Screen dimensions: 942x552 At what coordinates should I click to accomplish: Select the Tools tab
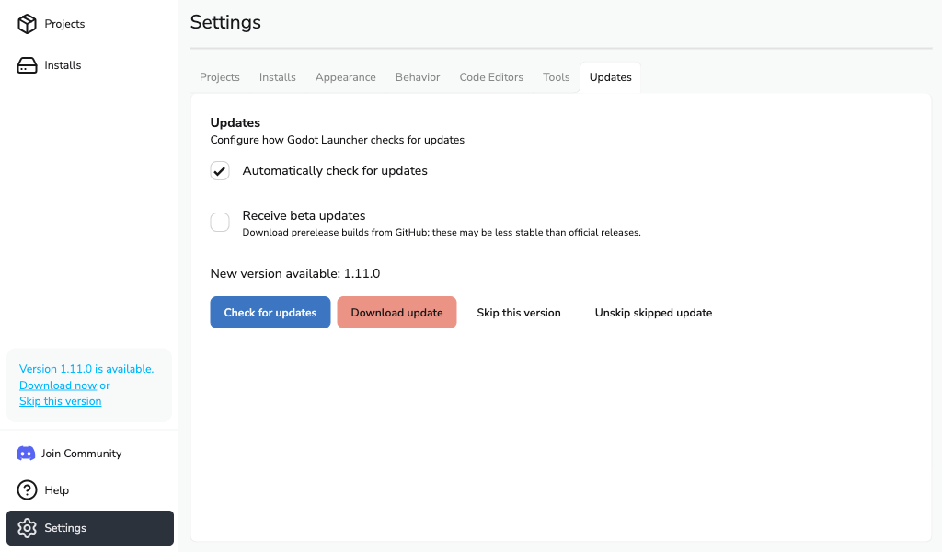pos(557,77)
